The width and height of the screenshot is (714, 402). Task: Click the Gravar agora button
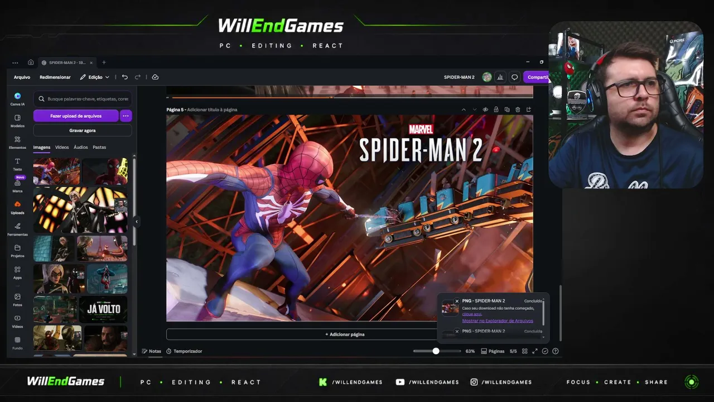tap(83, 130)
